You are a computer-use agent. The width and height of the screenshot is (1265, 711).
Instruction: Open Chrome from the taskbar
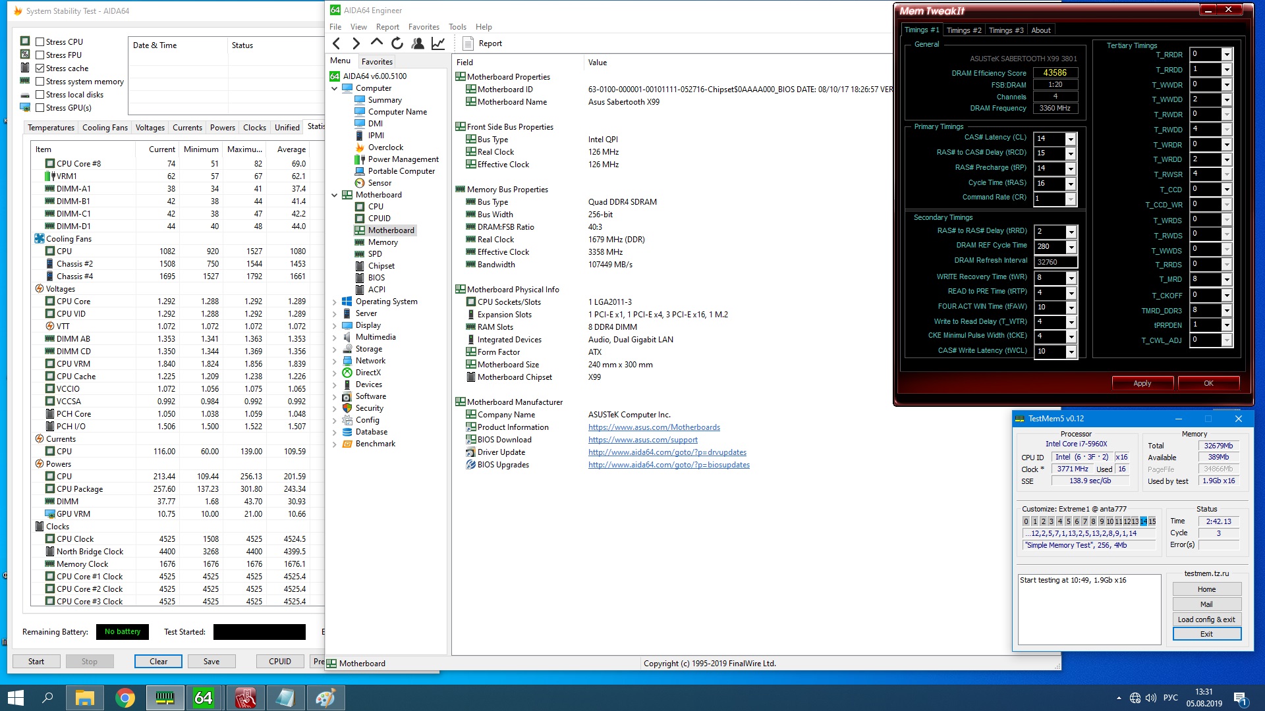coord(125,698)
